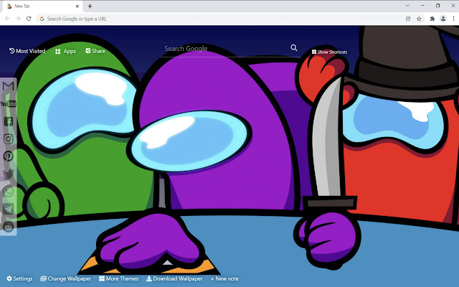Open Gmail from the sidebar
This screenshot has width=459, height=287.
[x=8, y=86]
